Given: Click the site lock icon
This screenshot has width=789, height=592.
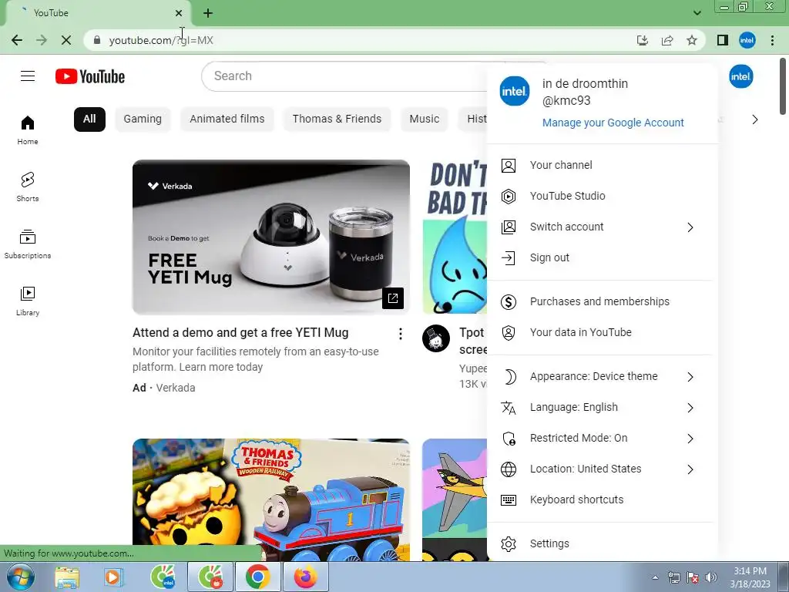Looking at the screenshot, I should 98,40.
